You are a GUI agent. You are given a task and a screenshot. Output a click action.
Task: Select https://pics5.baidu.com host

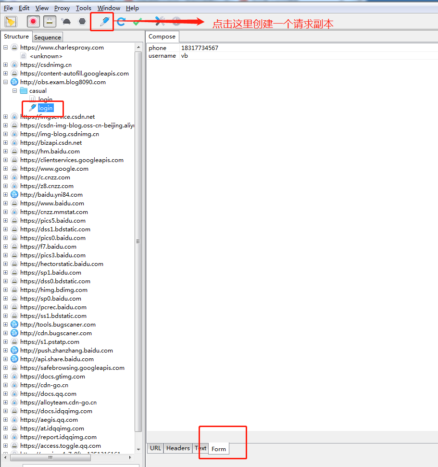(53, 221)
